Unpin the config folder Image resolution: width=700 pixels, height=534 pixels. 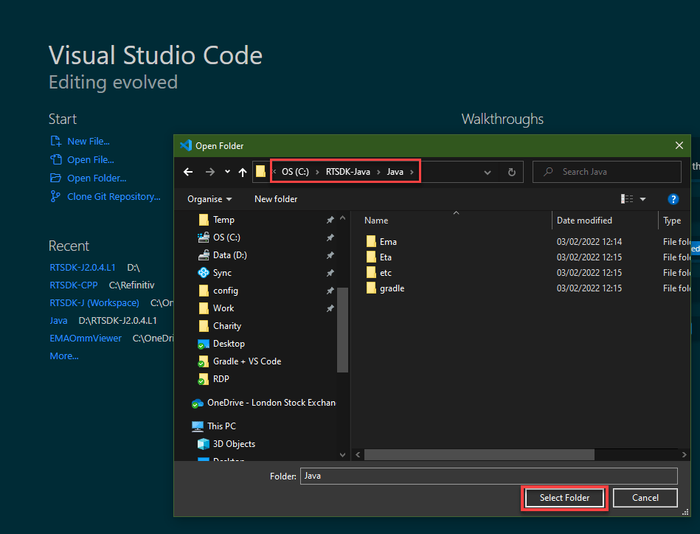(330, 290)
